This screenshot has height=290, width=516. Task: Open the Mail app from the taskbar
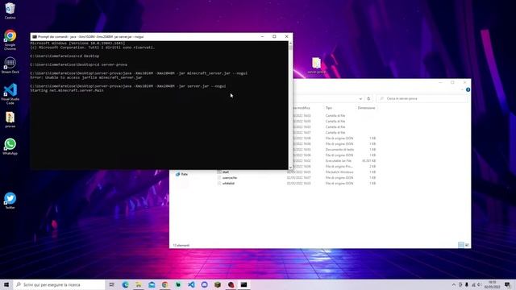pyautogui.click(x=152, y=284)
